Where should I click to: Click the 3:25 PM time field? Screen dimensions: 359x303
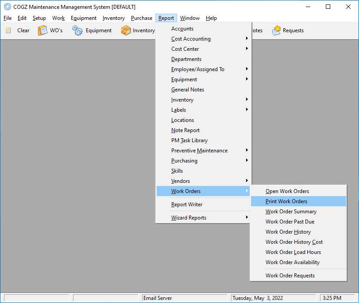pos(337,298)
